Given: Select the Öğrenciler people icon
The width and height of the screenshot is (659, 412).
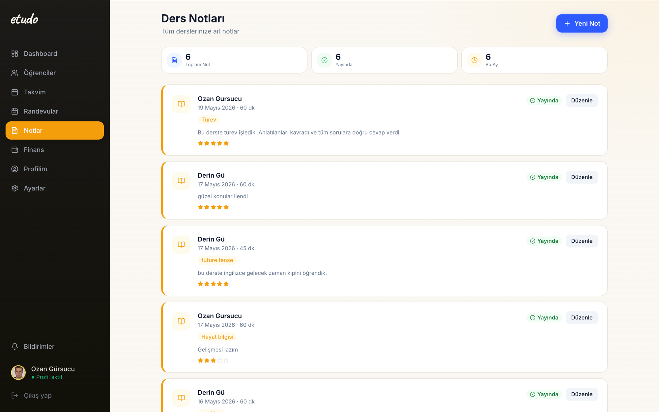Looking at the screenshot, I should tap(14, 73).
